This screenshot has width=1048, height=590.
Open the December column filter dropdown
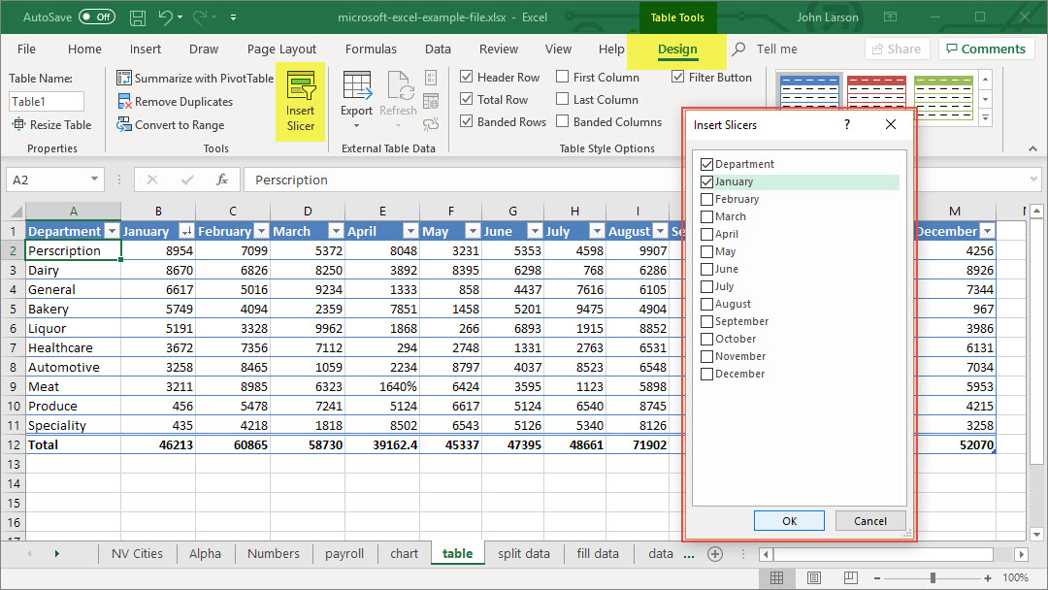(987, 231)
